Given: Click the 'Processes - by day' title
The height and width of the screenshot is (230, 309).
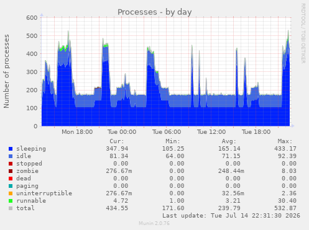Looking at the screenshot, I should pos(155,12).
